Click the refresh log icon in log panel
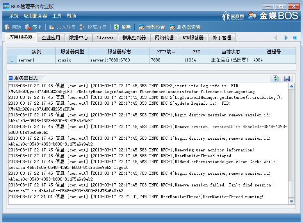This screenshot has height=223, width=303. point(276,78)
